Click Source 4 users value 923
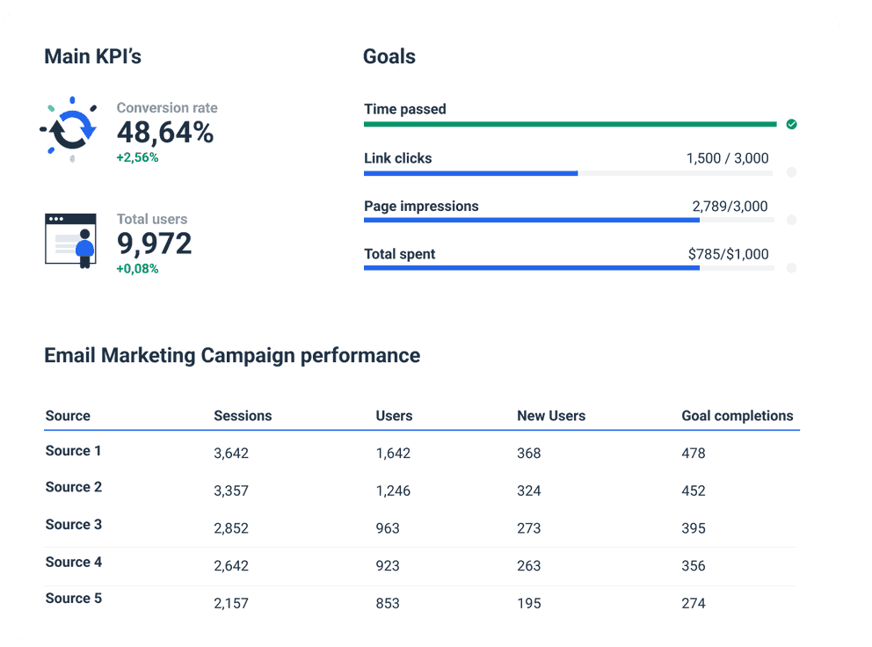 click(x=388, y=566)
